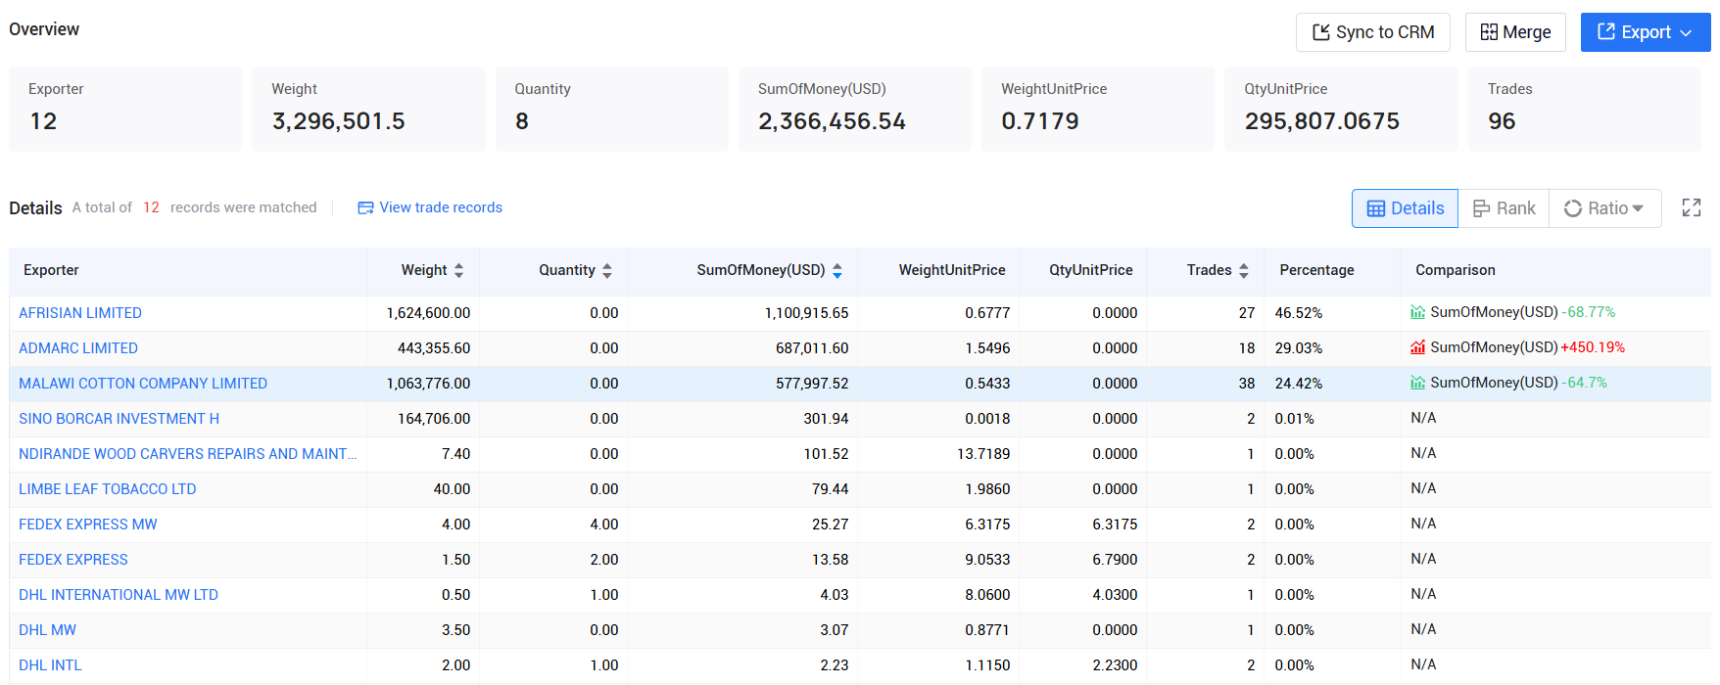The width and height of the screenshot is (1720, 685).
Task: Open DHL MW exporter link
Action: tap(47, 630)
